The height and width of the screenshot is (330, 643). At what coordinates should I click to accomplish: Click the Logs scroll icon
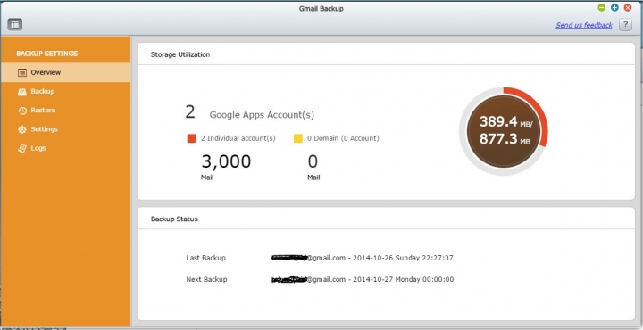[x=22, y=148]
